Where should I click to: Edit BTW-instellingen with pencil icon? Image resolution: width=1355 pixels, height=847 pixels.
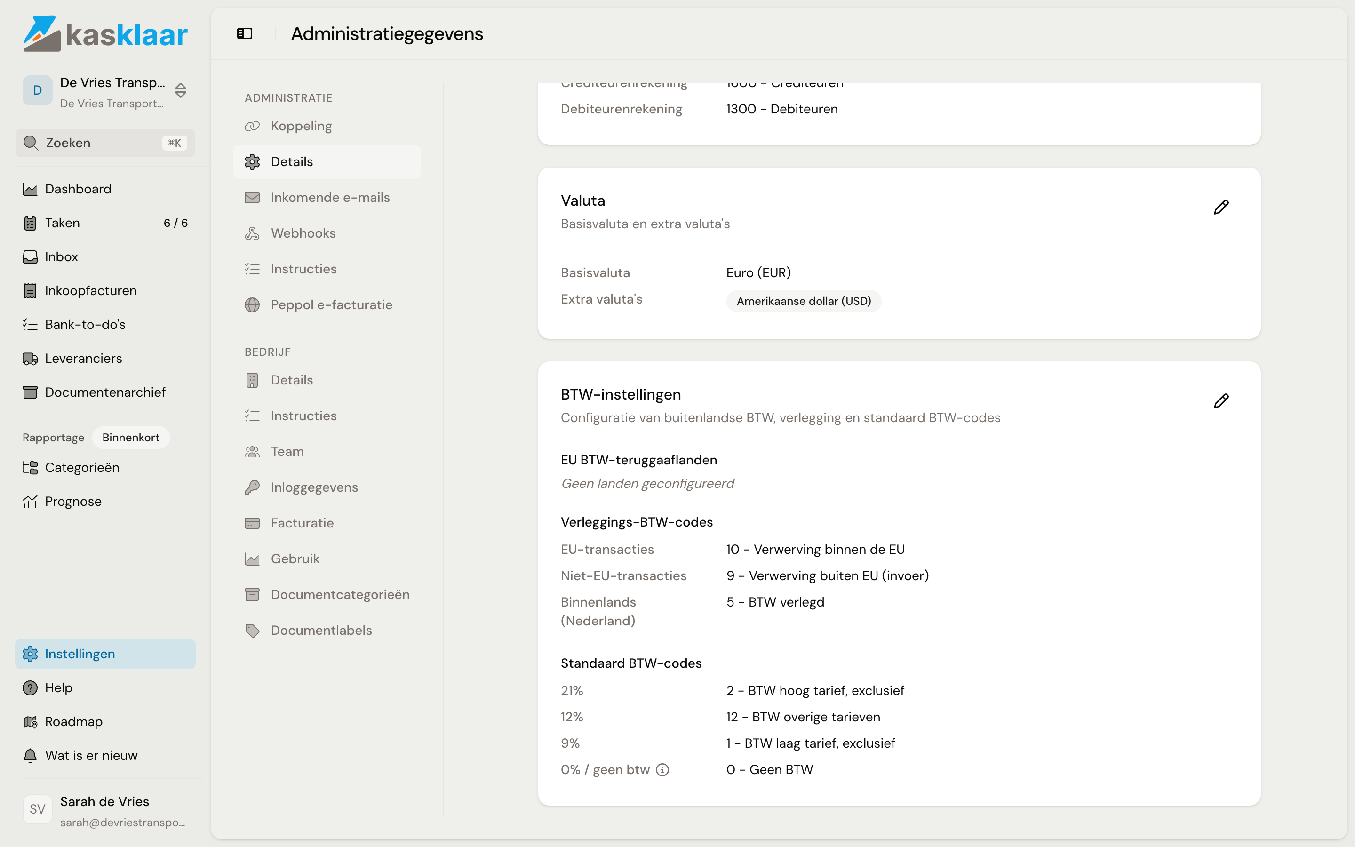coord(1221,401)
